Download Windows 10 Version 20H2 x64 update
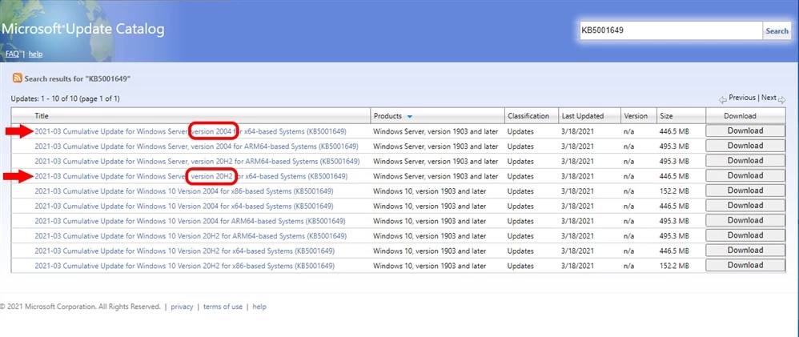This screenshot has height=337, width=799. (x=745, y=251)
